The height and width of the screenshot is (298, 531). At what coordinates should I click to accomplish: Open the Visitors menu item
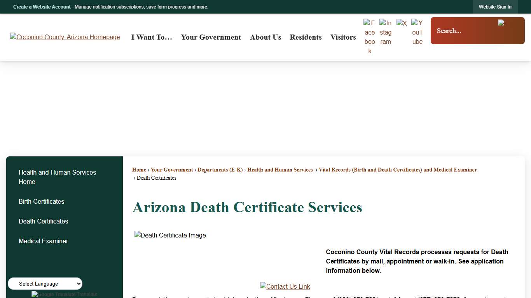point(343,37)
